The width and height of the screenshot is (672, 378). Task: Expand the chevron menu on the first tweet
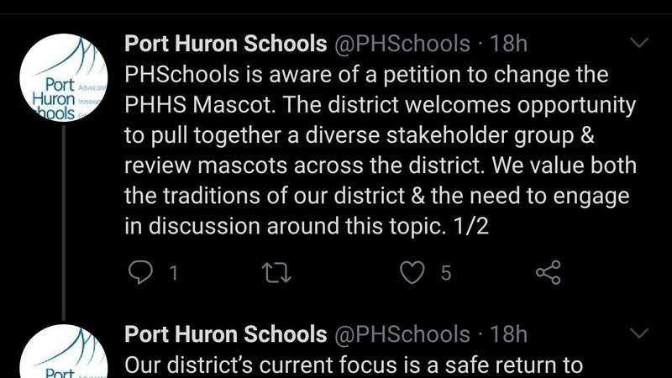[x=639, y=42]
